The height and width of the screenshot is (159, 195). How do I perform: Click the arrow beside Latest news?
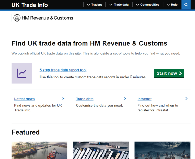pos(63,99)
